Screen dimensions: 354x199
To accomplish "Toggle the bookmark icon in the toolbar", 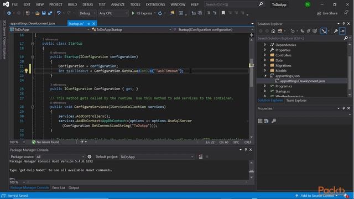I will click(223, 13).
